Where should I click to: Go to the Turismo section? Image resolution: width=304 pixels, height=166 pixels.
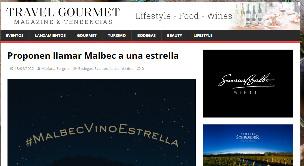(117, 35)
